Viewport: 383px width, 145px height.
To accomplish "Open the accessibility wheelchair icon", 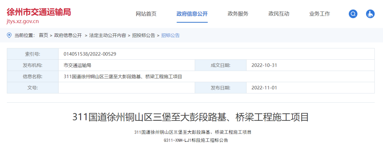I will pyautogui.click(x=370, y=14).
